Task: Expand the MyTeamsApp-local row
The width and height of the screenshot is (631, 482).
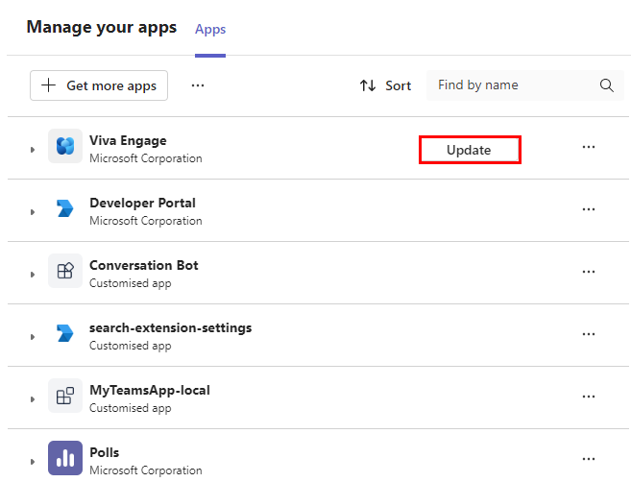Action: tap(32, 399)
